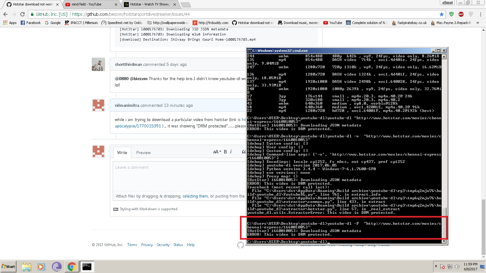Open the volume tray icon

(457, 267)
